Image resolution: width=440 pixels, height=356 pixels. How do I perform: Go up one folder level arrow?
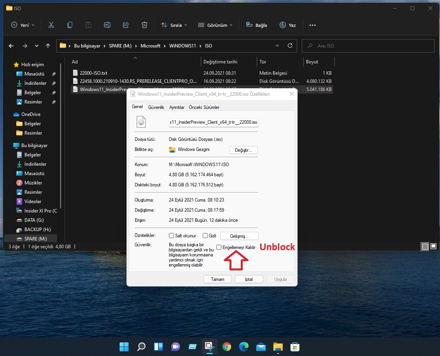click(x=48, y=46)
